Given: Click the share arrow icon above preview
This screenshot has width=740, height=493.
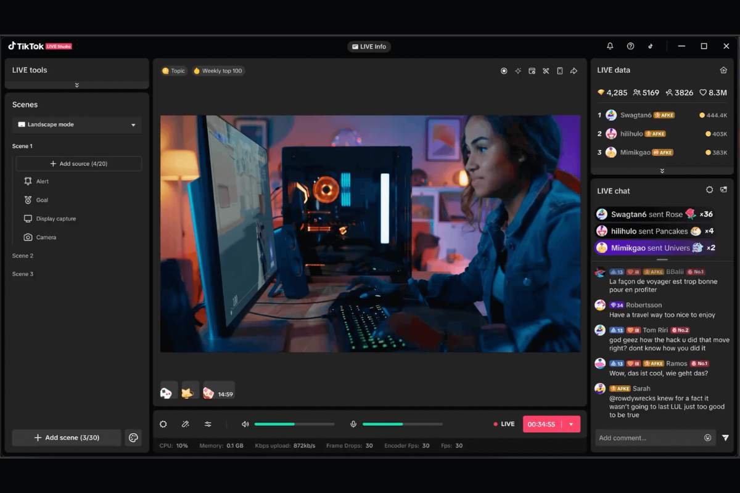Looking at the screenshot, I should (573, 71).
